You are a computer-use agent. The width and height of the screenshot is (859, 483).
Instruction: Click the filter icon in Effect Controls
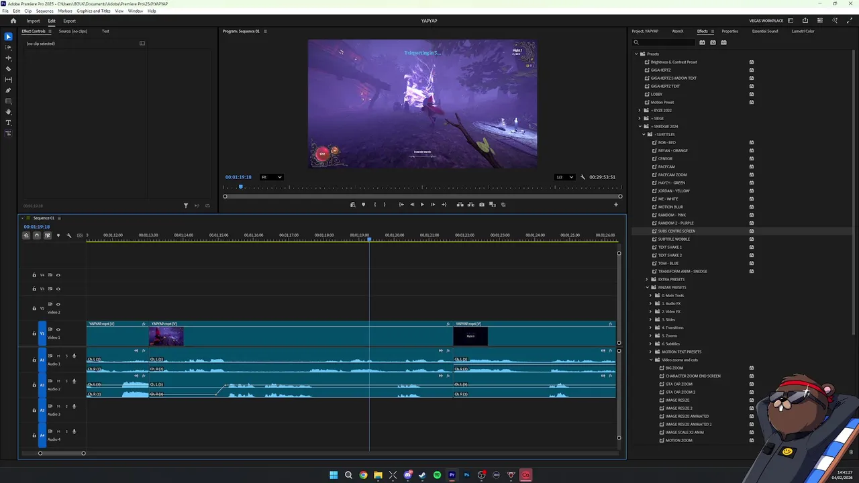click(x=186, y=205)
